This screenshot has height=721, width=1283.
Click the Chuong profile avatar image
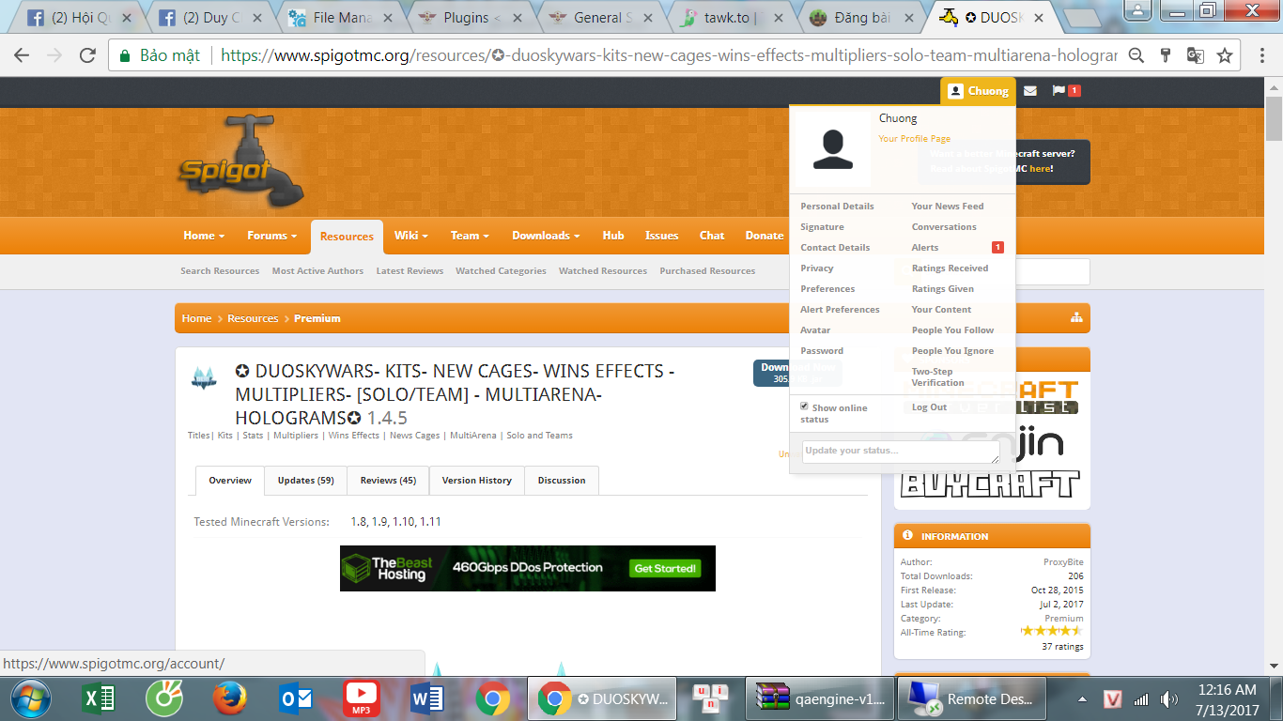(832, 149)
